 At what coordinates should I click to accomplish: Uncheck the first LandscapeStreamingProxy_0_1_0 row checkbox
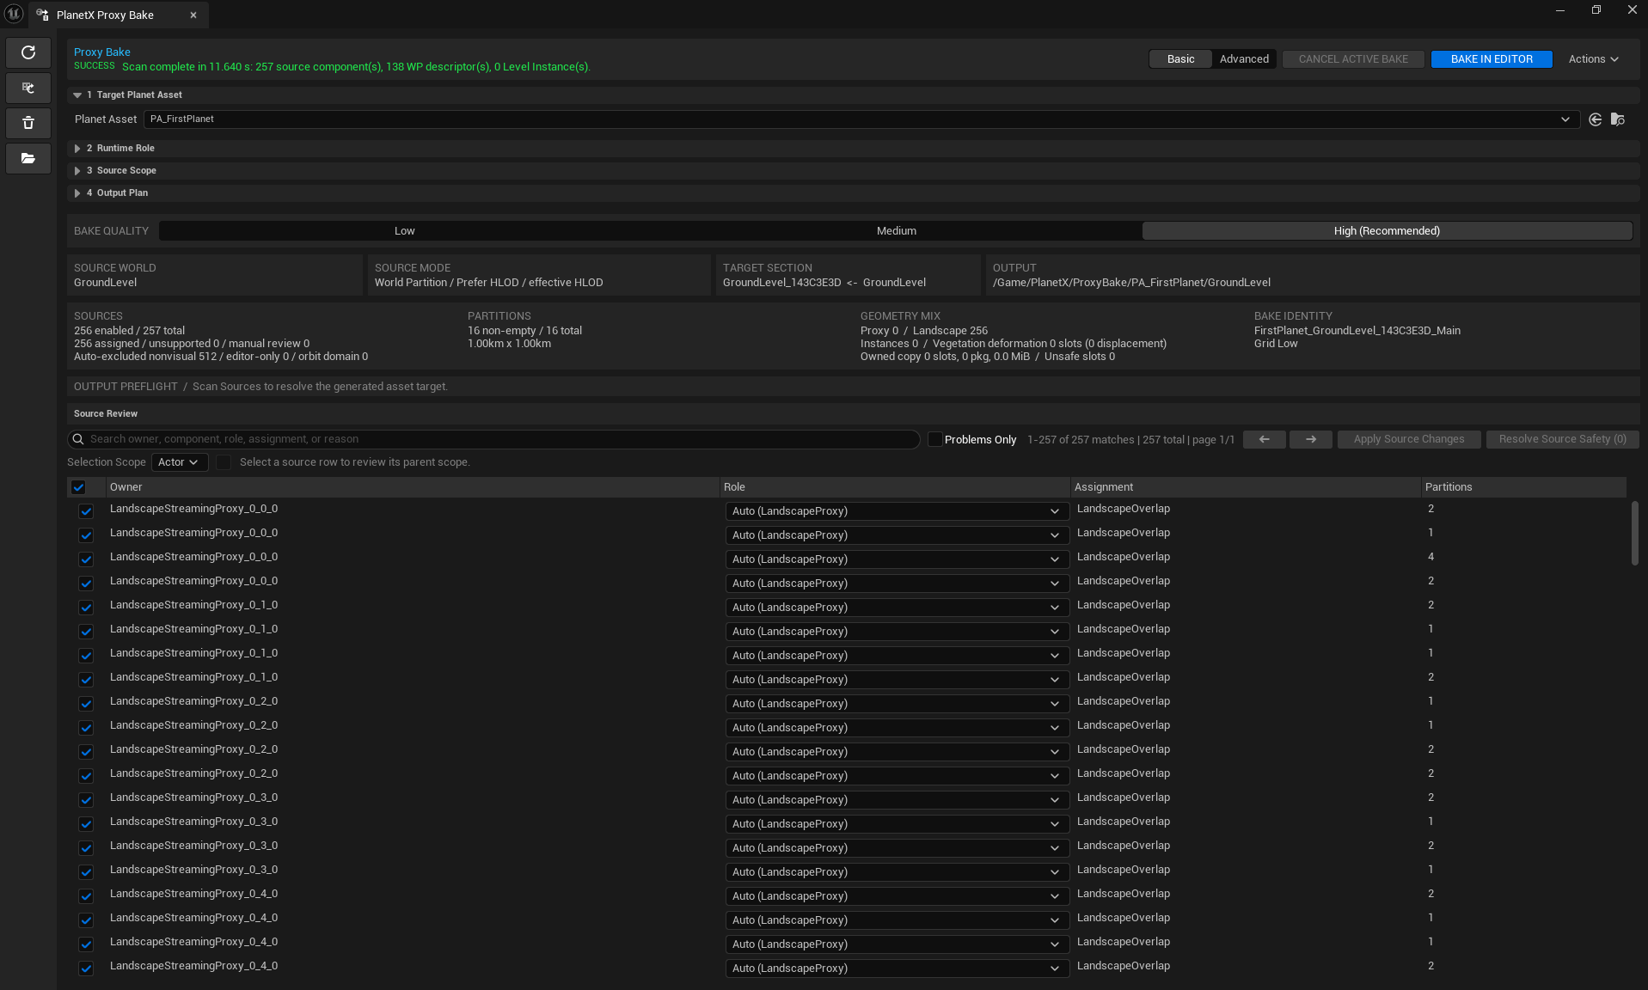point(86,608)
